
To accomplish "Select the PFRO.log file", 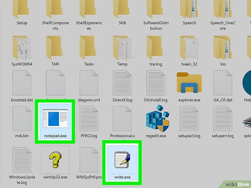I will coord(89,118).
